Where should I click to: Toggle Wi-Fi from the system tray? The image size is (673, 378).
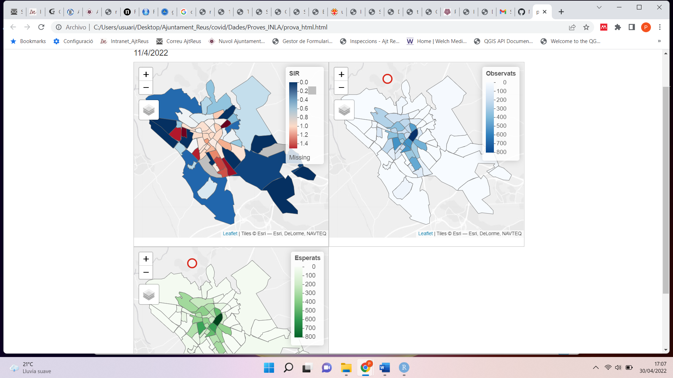point(607,367)
